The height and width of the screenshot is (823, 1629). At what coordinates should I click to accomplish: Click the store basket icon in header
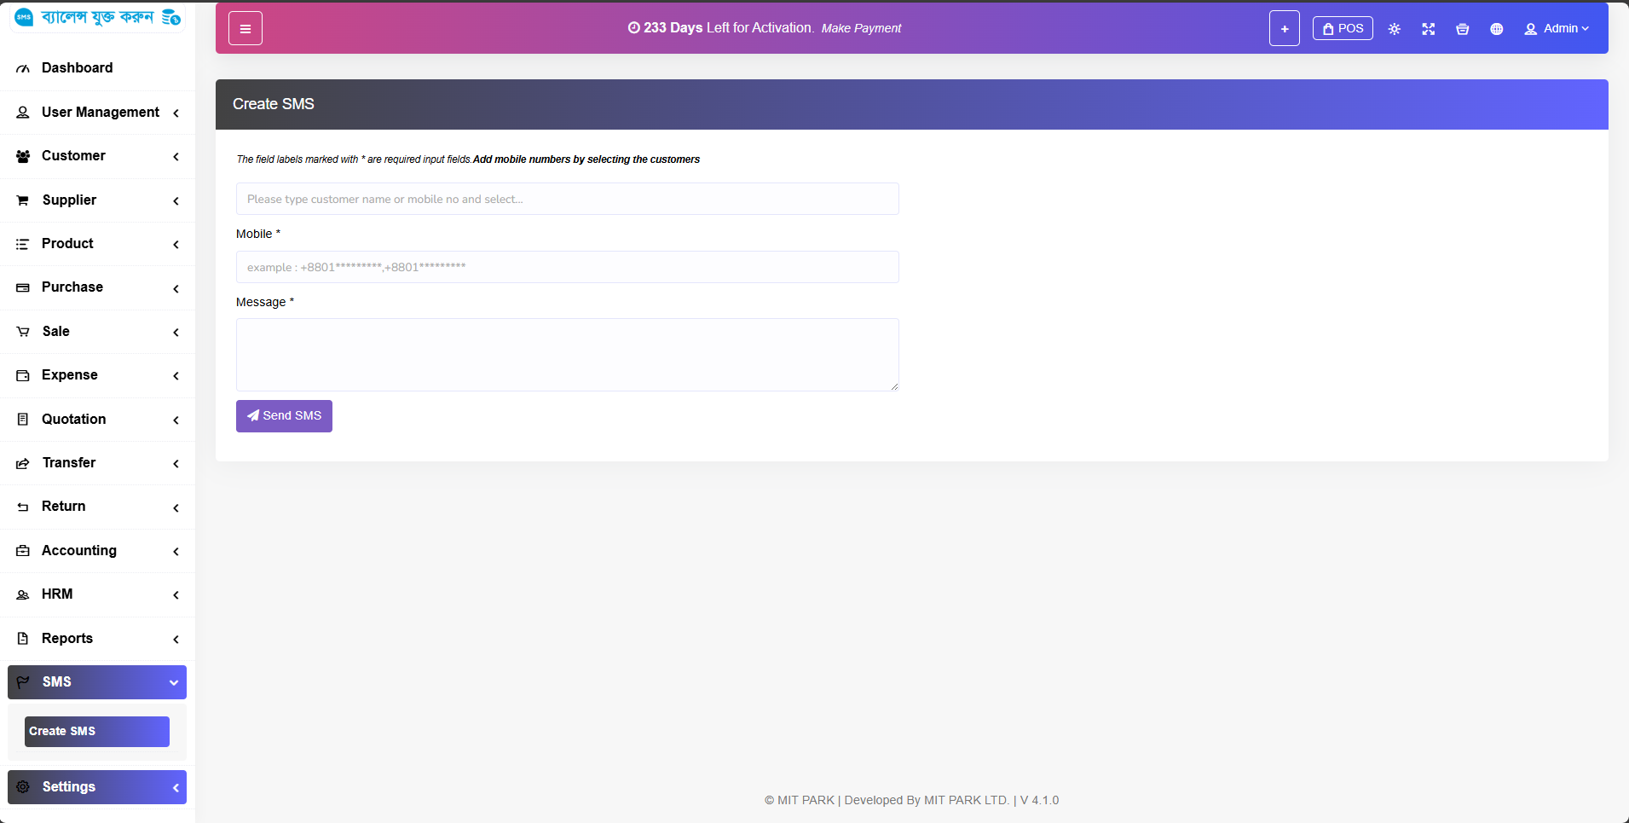point(1462,29)
